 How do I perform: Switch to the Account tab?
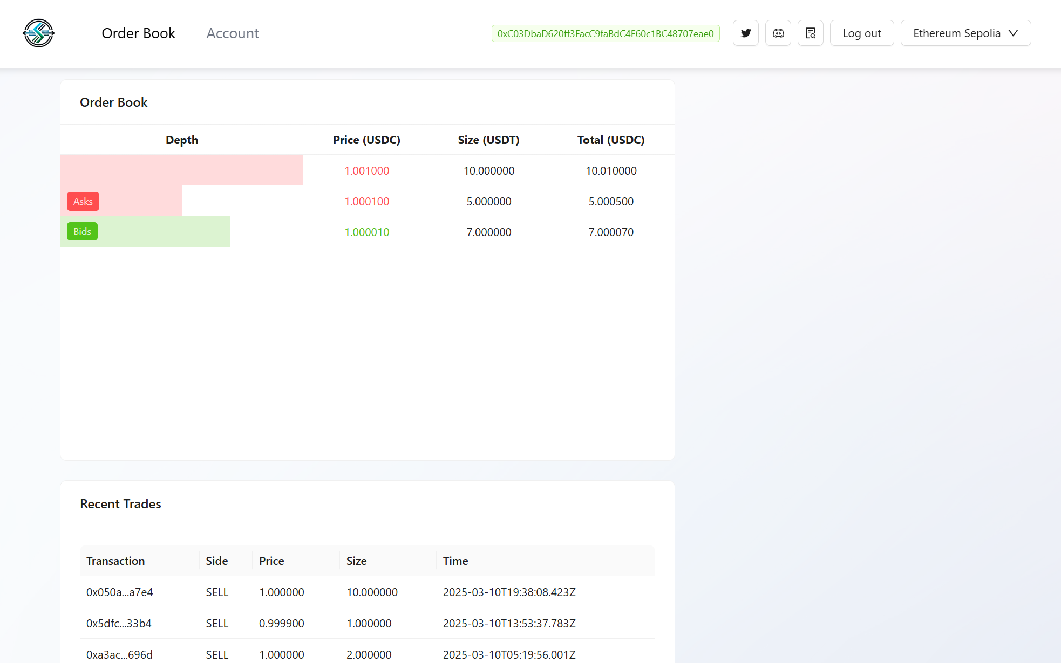click(233, 33)
